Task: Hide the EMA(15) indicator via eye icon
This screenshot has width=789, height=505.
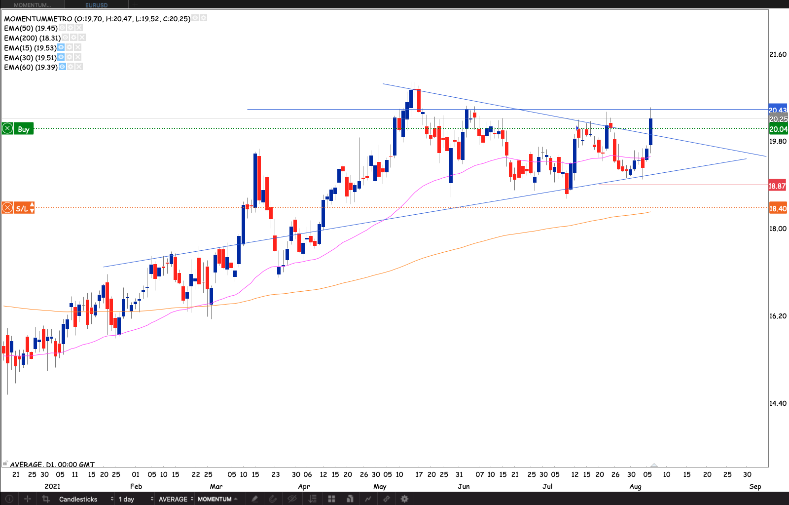Action: pos(61,47)
